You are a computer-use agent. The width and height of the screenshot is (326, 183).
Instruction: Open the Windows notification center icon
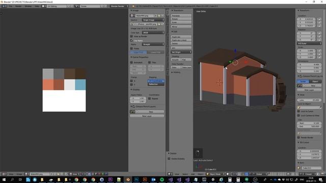(320, 179)
